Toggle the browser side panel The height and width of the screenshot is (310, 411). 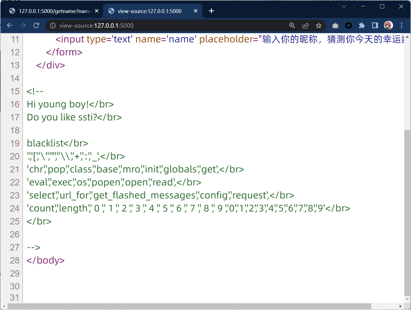375,25
